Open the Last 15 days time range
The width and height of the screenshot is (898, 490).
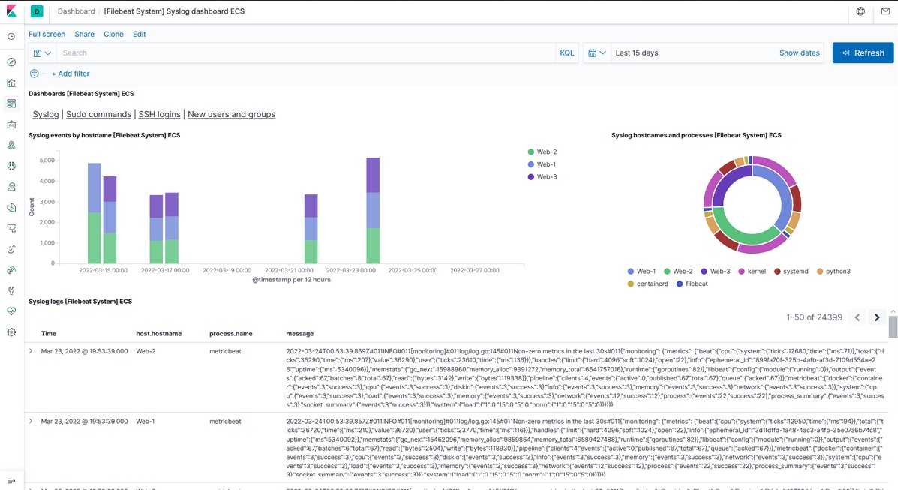tap(637, 53)
